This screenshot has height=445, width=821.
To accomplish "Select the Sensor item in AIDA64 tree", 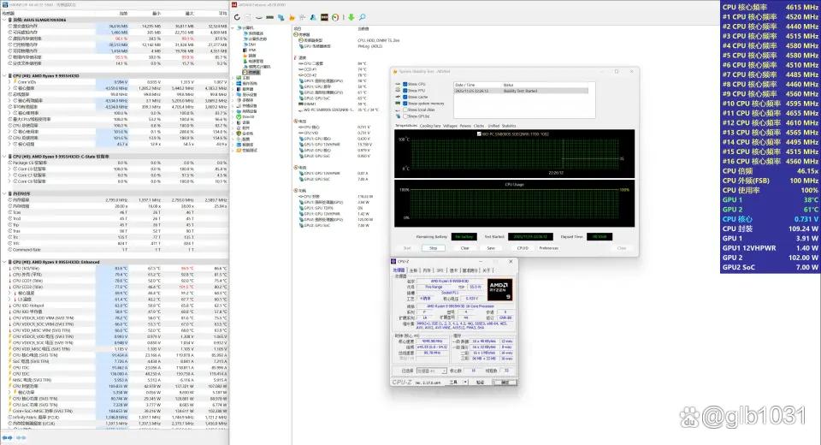I will tap(252, 72).
